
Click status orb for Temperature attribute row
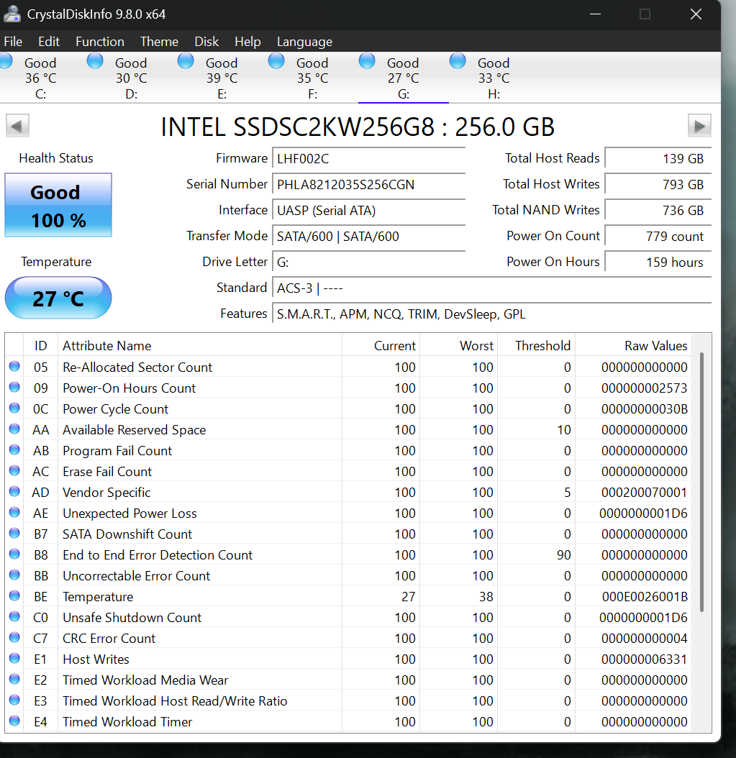[x=14, y=595]
